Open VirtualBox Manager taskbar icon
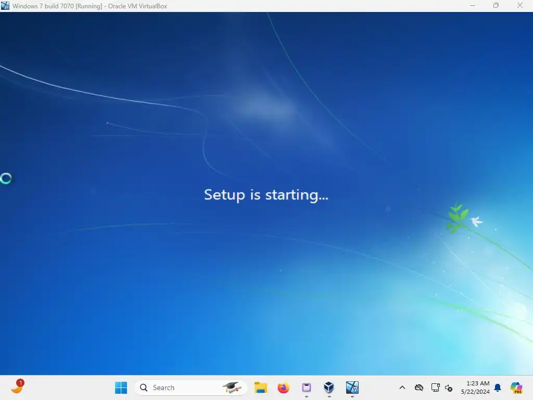 coord(329,387)
